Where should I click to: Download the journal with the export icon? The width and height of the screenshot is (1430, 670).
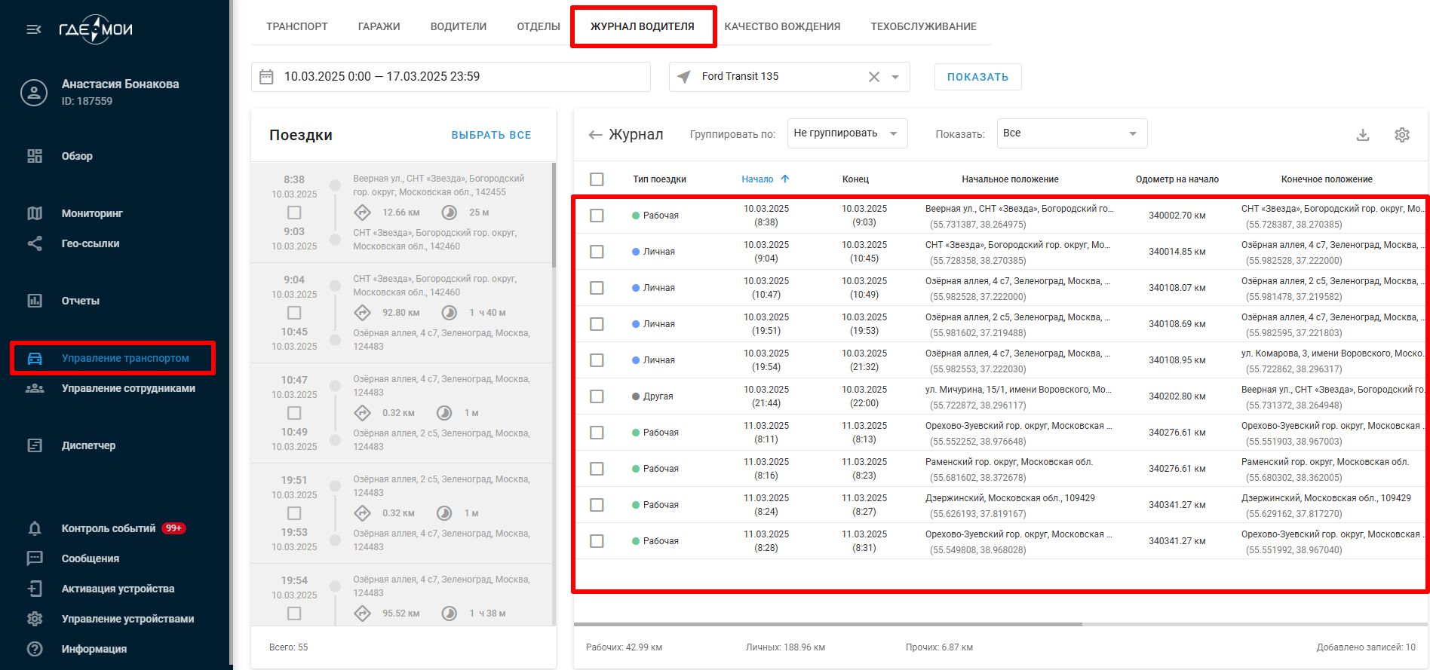[x=1362, y=135]
